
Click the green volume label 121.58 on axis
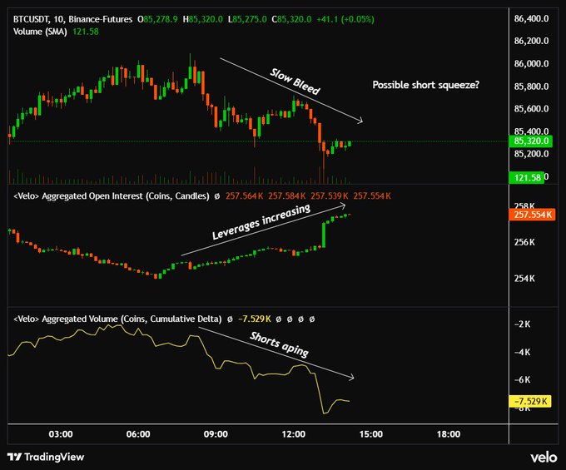point(526,177)
